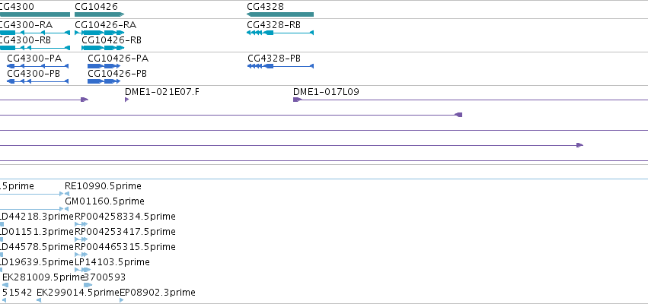Select the EP08902.3prime EST arrow
This screenshot has height=304, width=648.
tap(122, 300)
